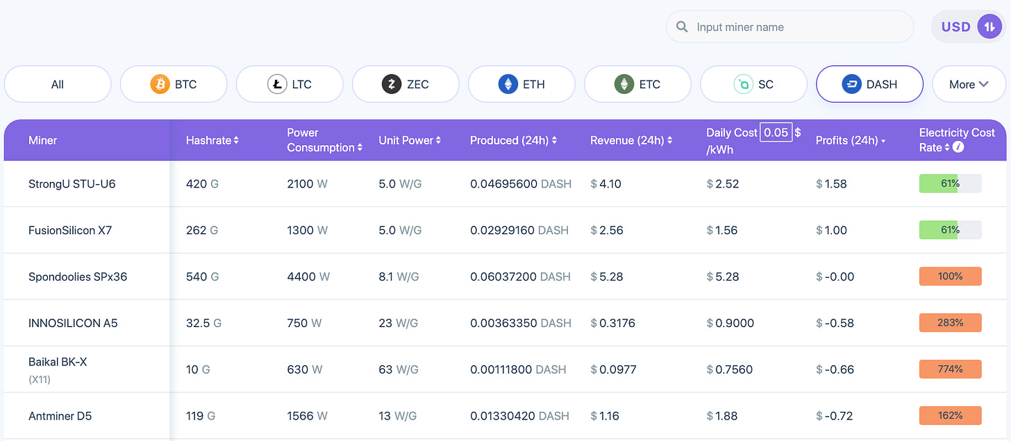Viewport: 1011px width, 441px height.
Task: Click the $1.88 daily cost value
Action: tap(723, 416)
